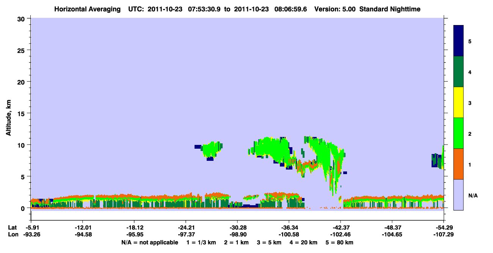Click 'Version: 5.00' in the title
Image resolution: width=493 pixels, height=253 pixels.
(335, 9)
